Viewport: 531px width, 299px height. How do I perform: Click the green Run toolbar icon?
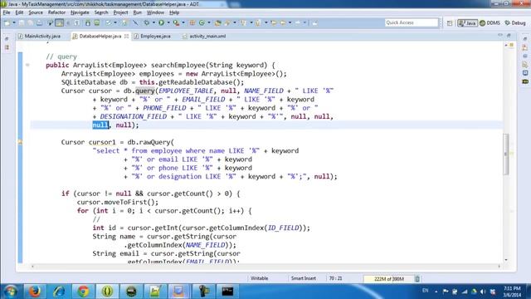pos(161,22)
